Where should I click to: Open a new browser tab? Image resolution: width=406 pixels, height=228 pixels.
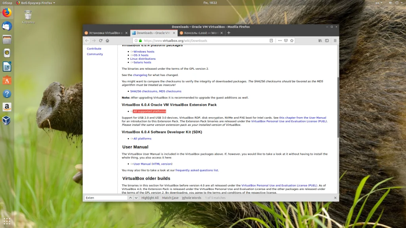229,33
